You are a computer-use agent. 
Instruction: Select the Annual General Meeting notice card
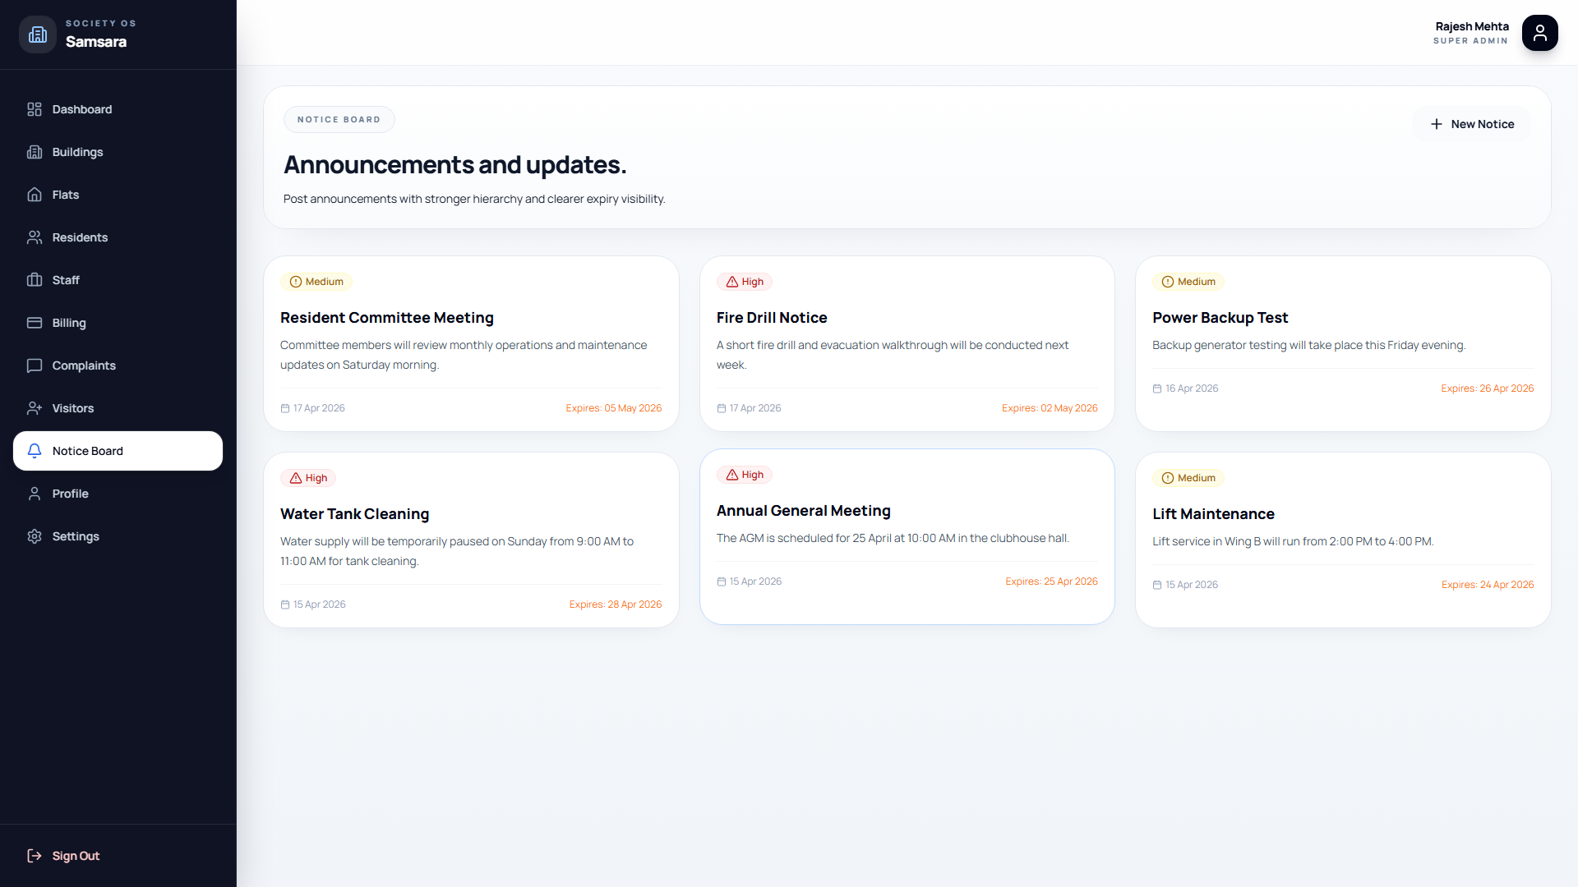point(907,536)
